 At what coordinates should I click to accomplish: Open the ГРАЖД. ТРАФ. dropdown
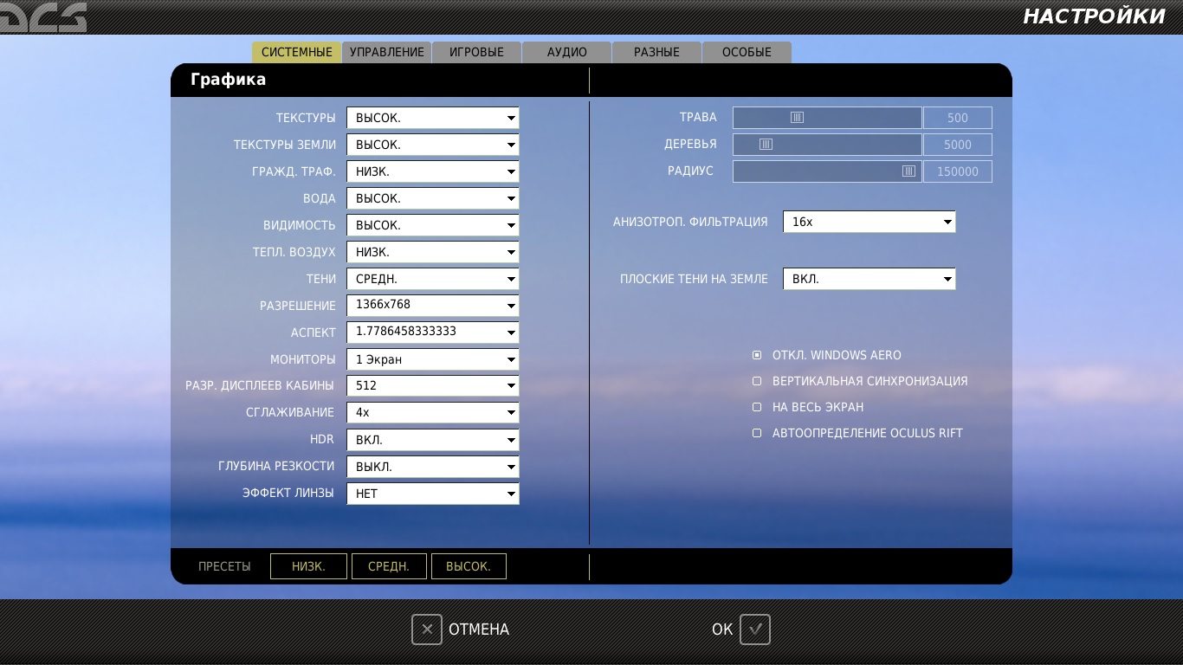click(433, 171)
